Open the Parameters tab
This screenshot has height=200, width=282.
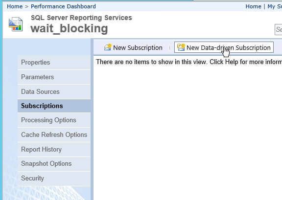point(54,77)
